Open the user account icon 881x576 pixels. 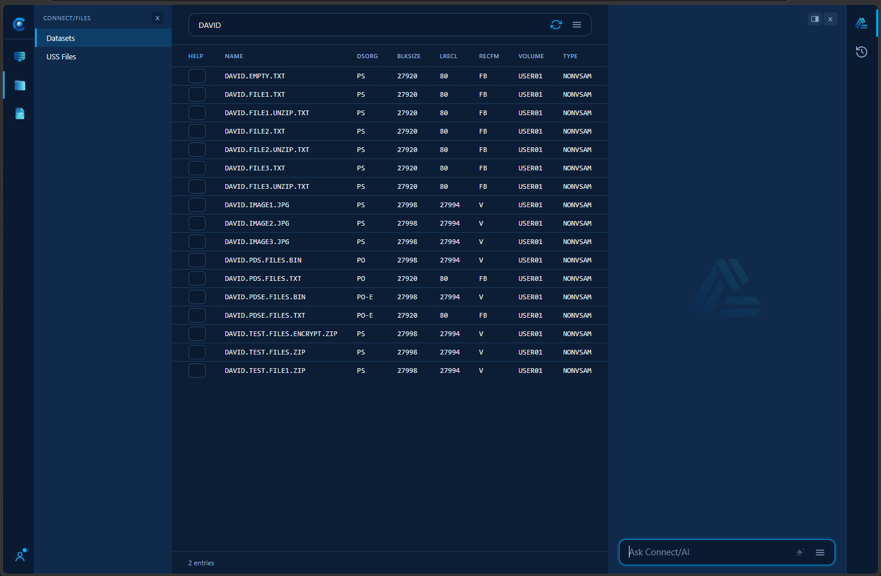click(x=20, y=555)
